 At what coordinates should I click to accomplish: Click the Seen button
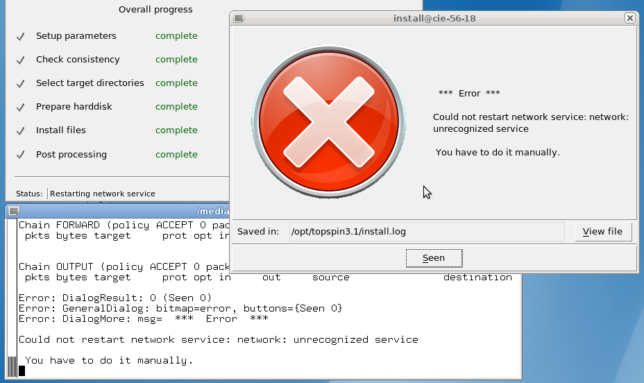[x=434, y=258]
